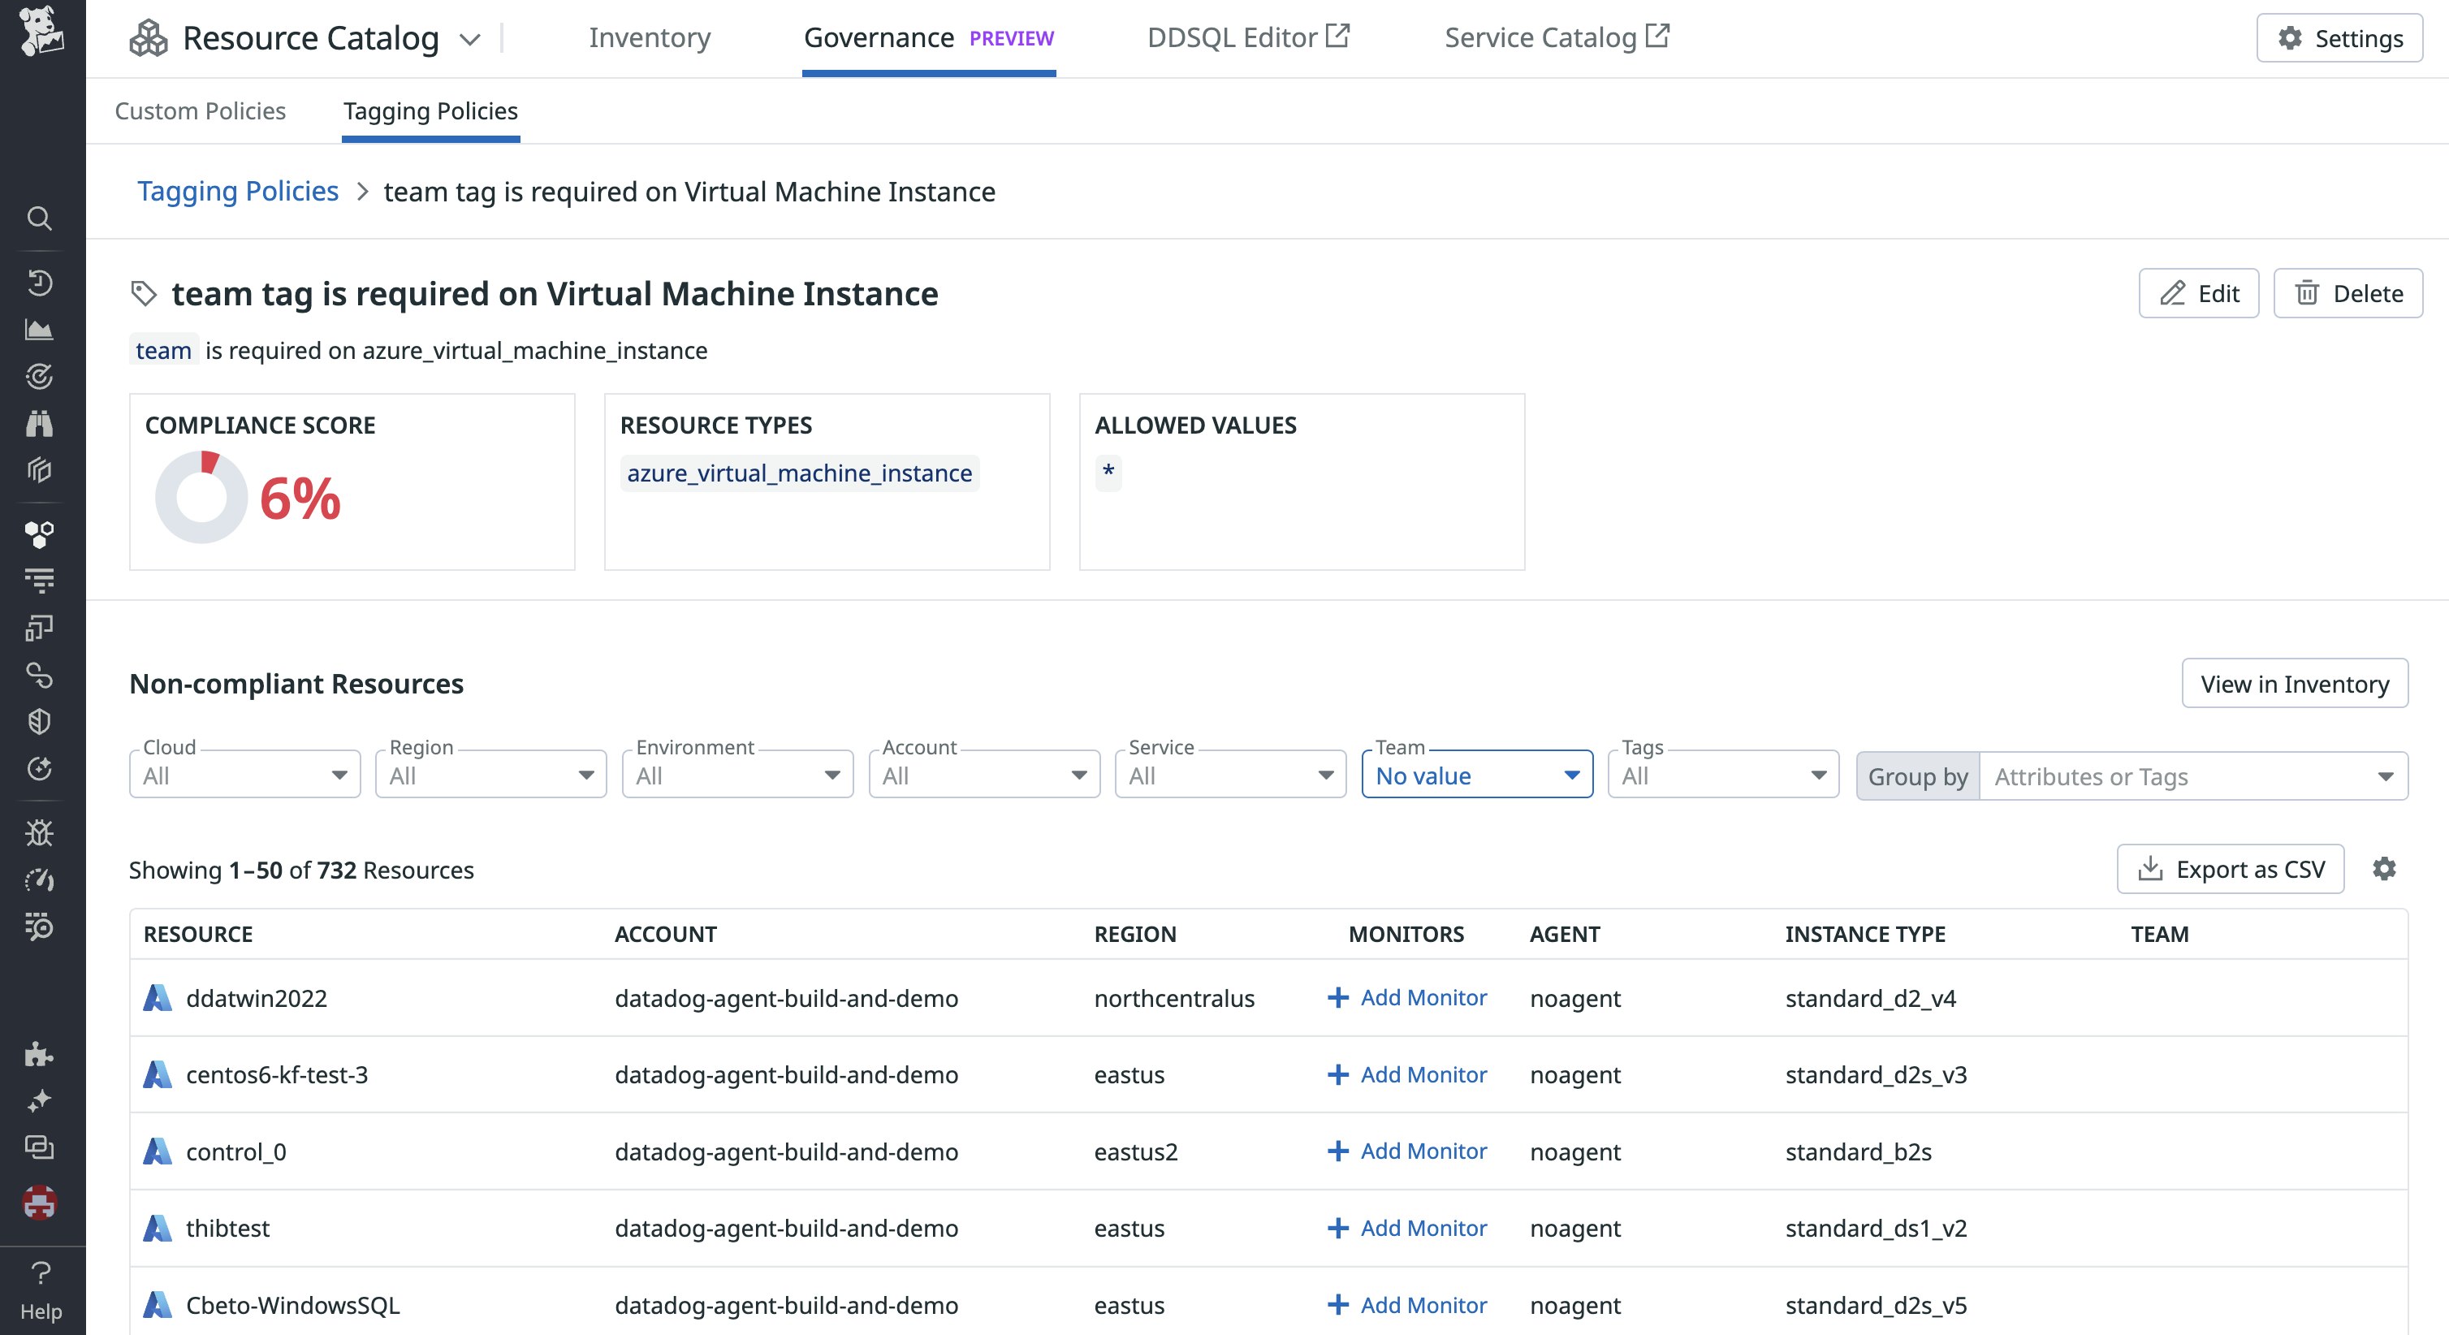2449x1335 pixels.
Task: Click Add Monitor for ddatwin2022
Action: pos(1407,997)
